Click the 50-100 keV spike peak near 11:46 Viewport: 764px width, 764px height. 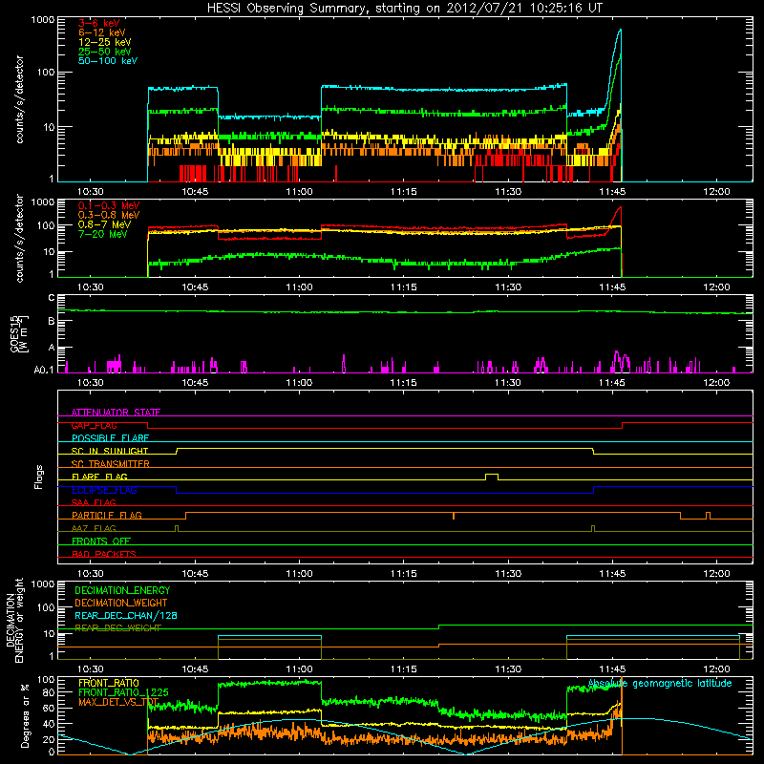(620, 31)
